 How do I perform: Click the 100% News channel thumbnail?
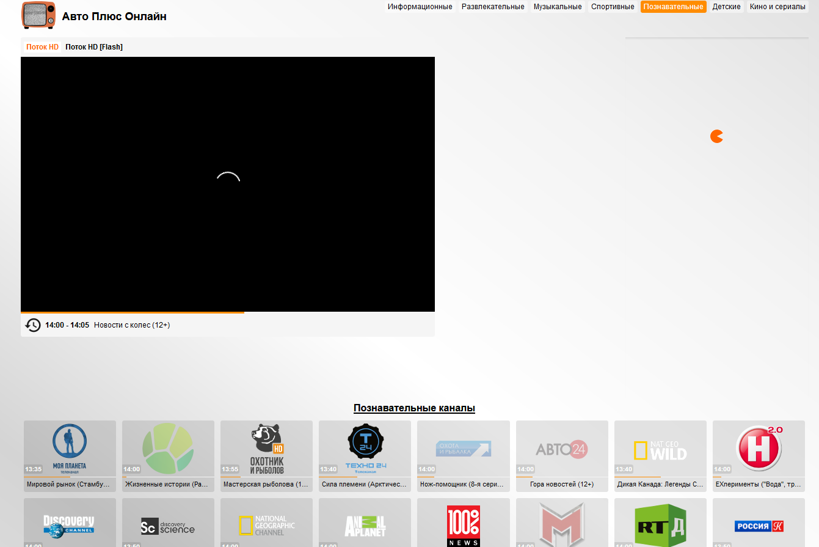click(463, 526)
